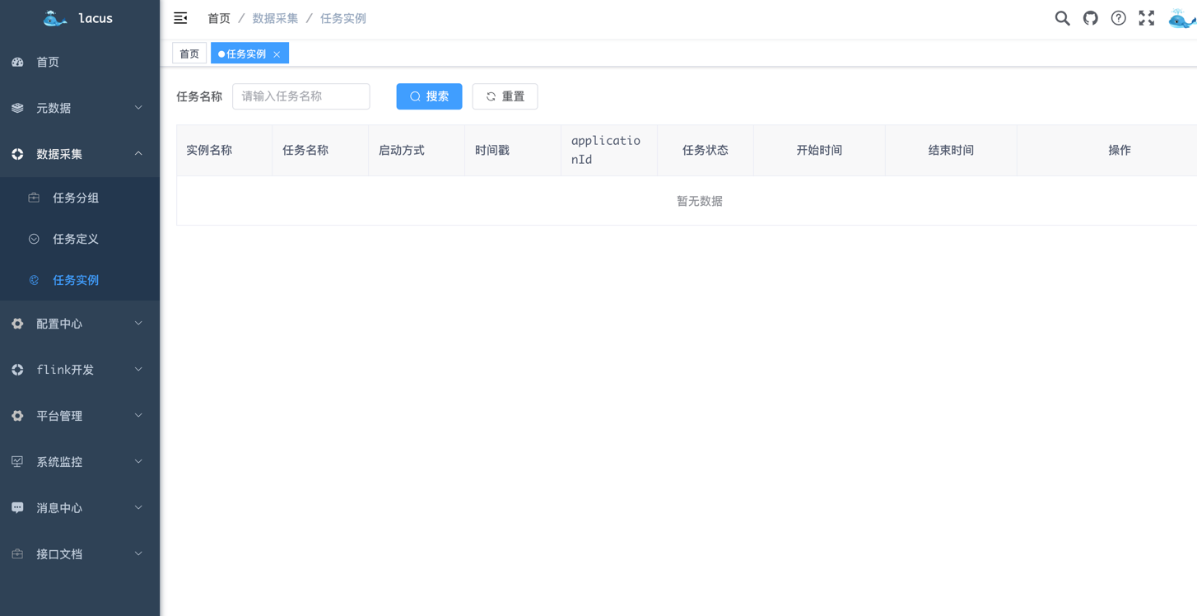Image resolution: width=1197 pixels, height=616 pixels.
Task: Click the 任务状态 column header
Action: coord(706,150)
